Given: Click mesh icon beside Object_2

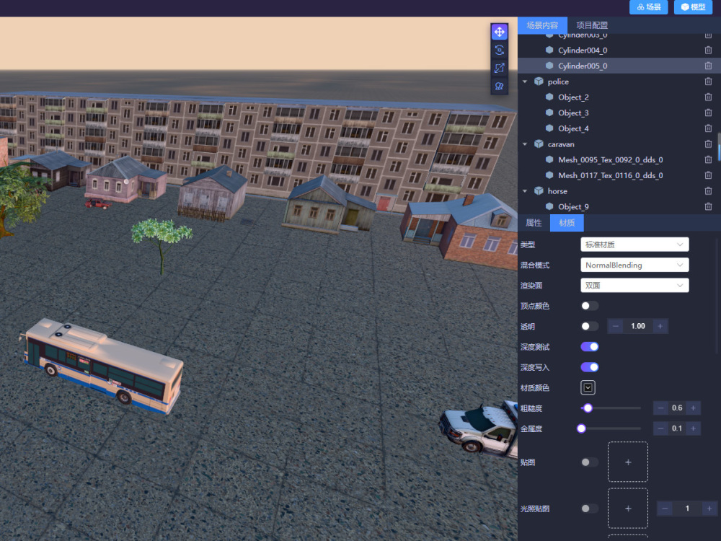Looking at the screenshot, I should coord(549,97).
